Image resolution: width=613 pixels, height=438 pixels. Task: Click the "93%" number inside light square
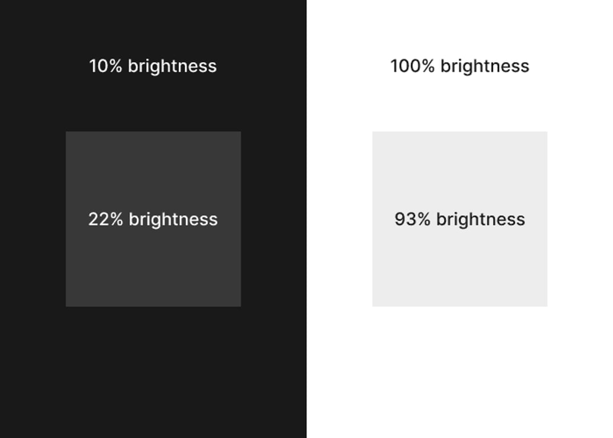tap(412, 220)
